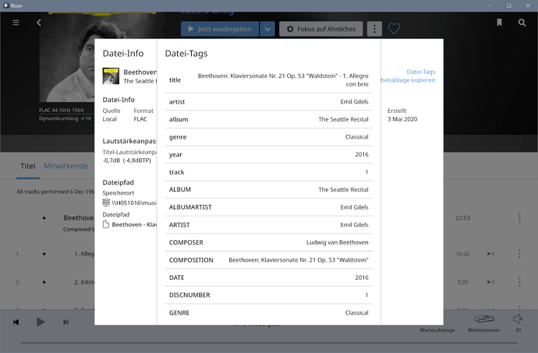
Task: Start playback with the bottom play button
Action: pos(41,322)
